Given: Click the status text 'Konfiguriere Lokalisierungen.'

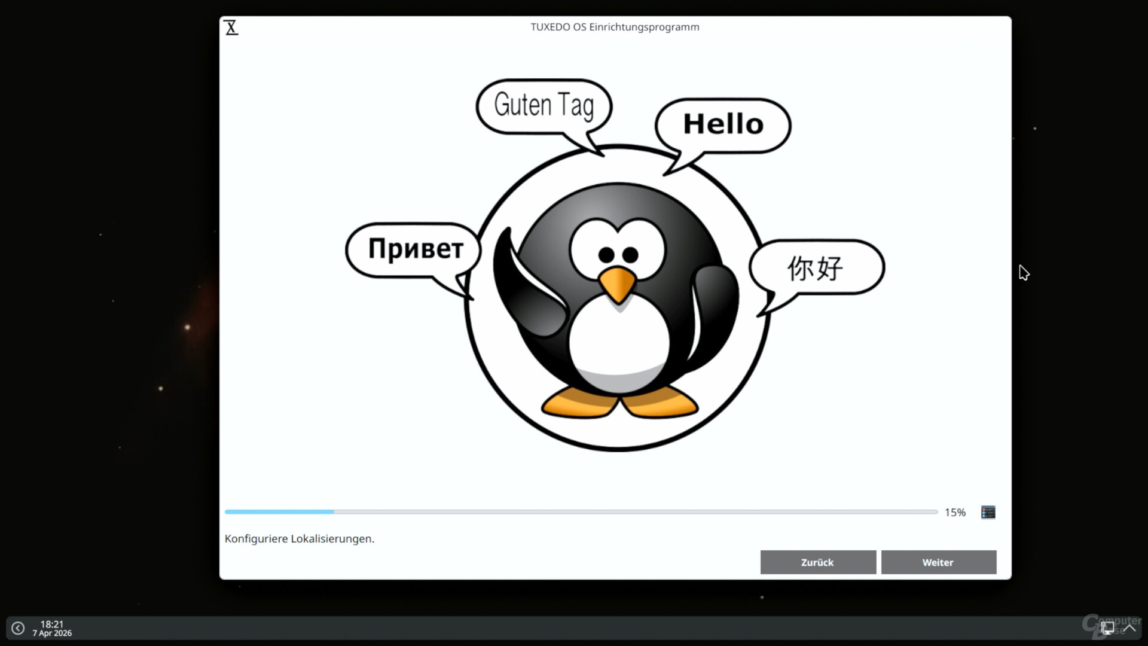Looking at the screenshot, I should coord(300,538).
